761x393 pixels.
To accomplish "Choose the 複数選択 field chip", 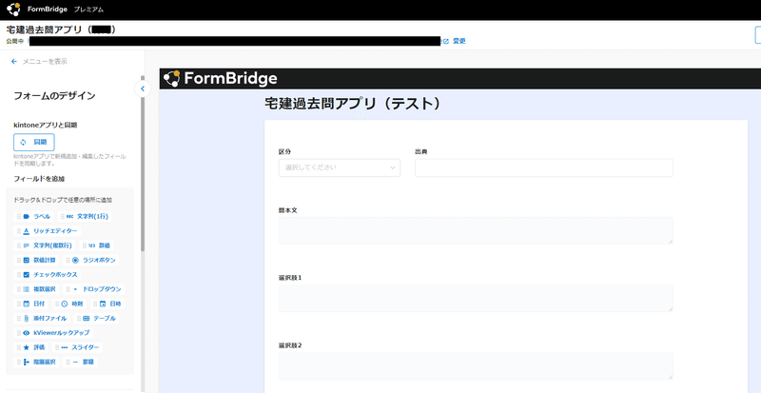I will (36, 289).
